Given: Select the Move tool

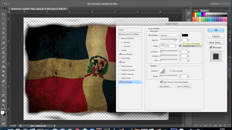Looking at the screenshot, I should [x=3, y=14].
